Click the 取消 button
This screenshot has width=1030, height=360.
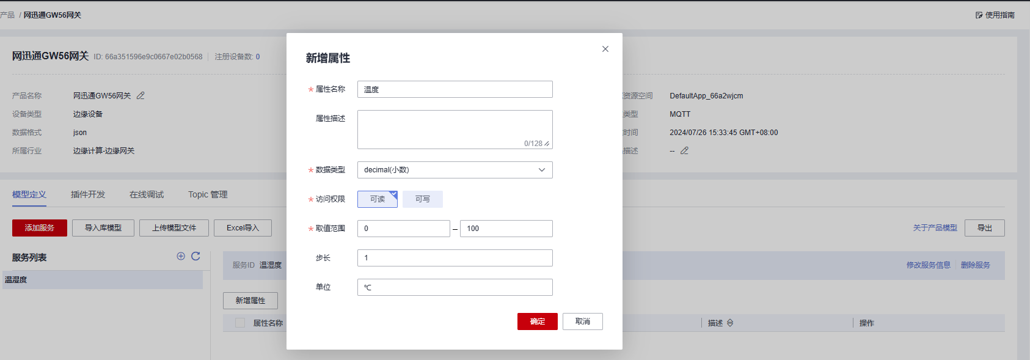pyautogui.click(x=582, y=321)
